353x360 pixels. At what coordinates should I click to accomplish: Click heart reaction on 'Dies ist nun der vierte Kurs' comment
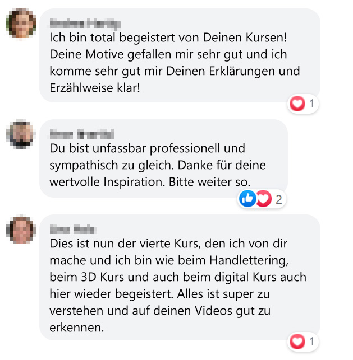tap(297, 342)
